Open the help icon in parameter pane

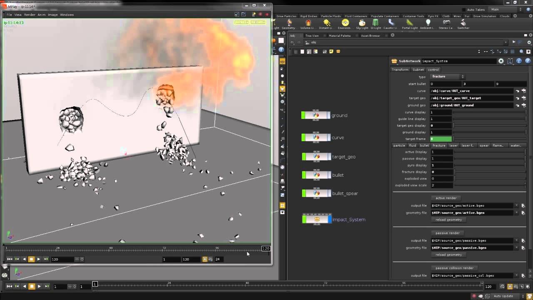pos(527,61)
